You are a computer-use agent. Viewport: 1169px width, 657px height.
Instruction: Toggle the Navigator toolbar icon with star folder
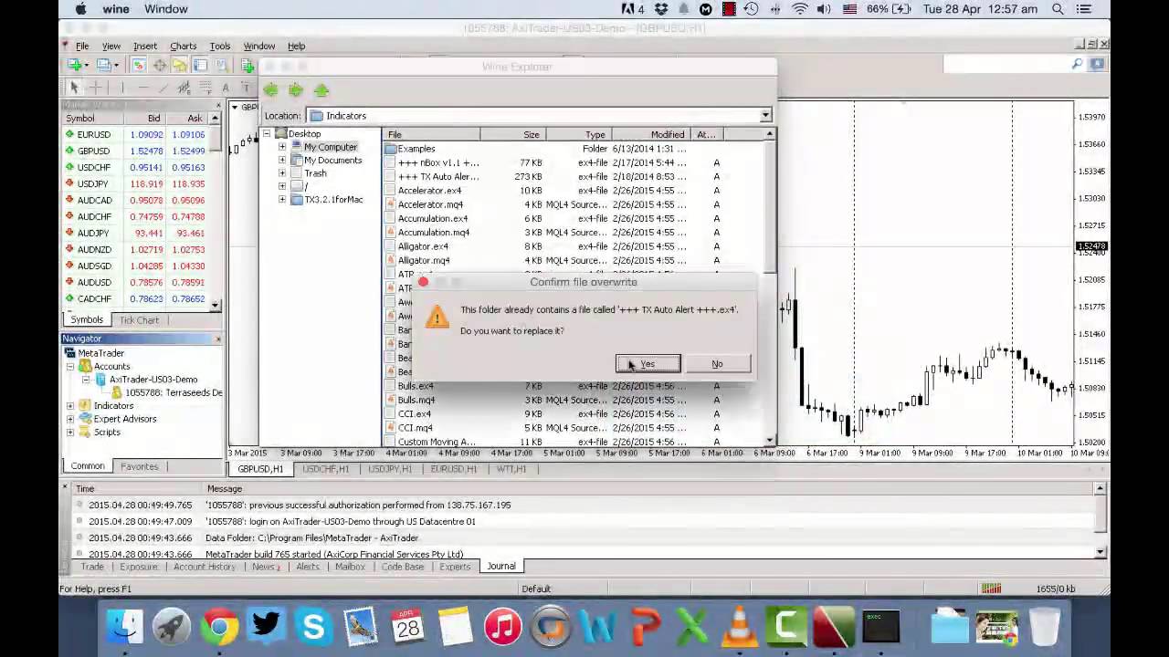click(x=180, y=65)
